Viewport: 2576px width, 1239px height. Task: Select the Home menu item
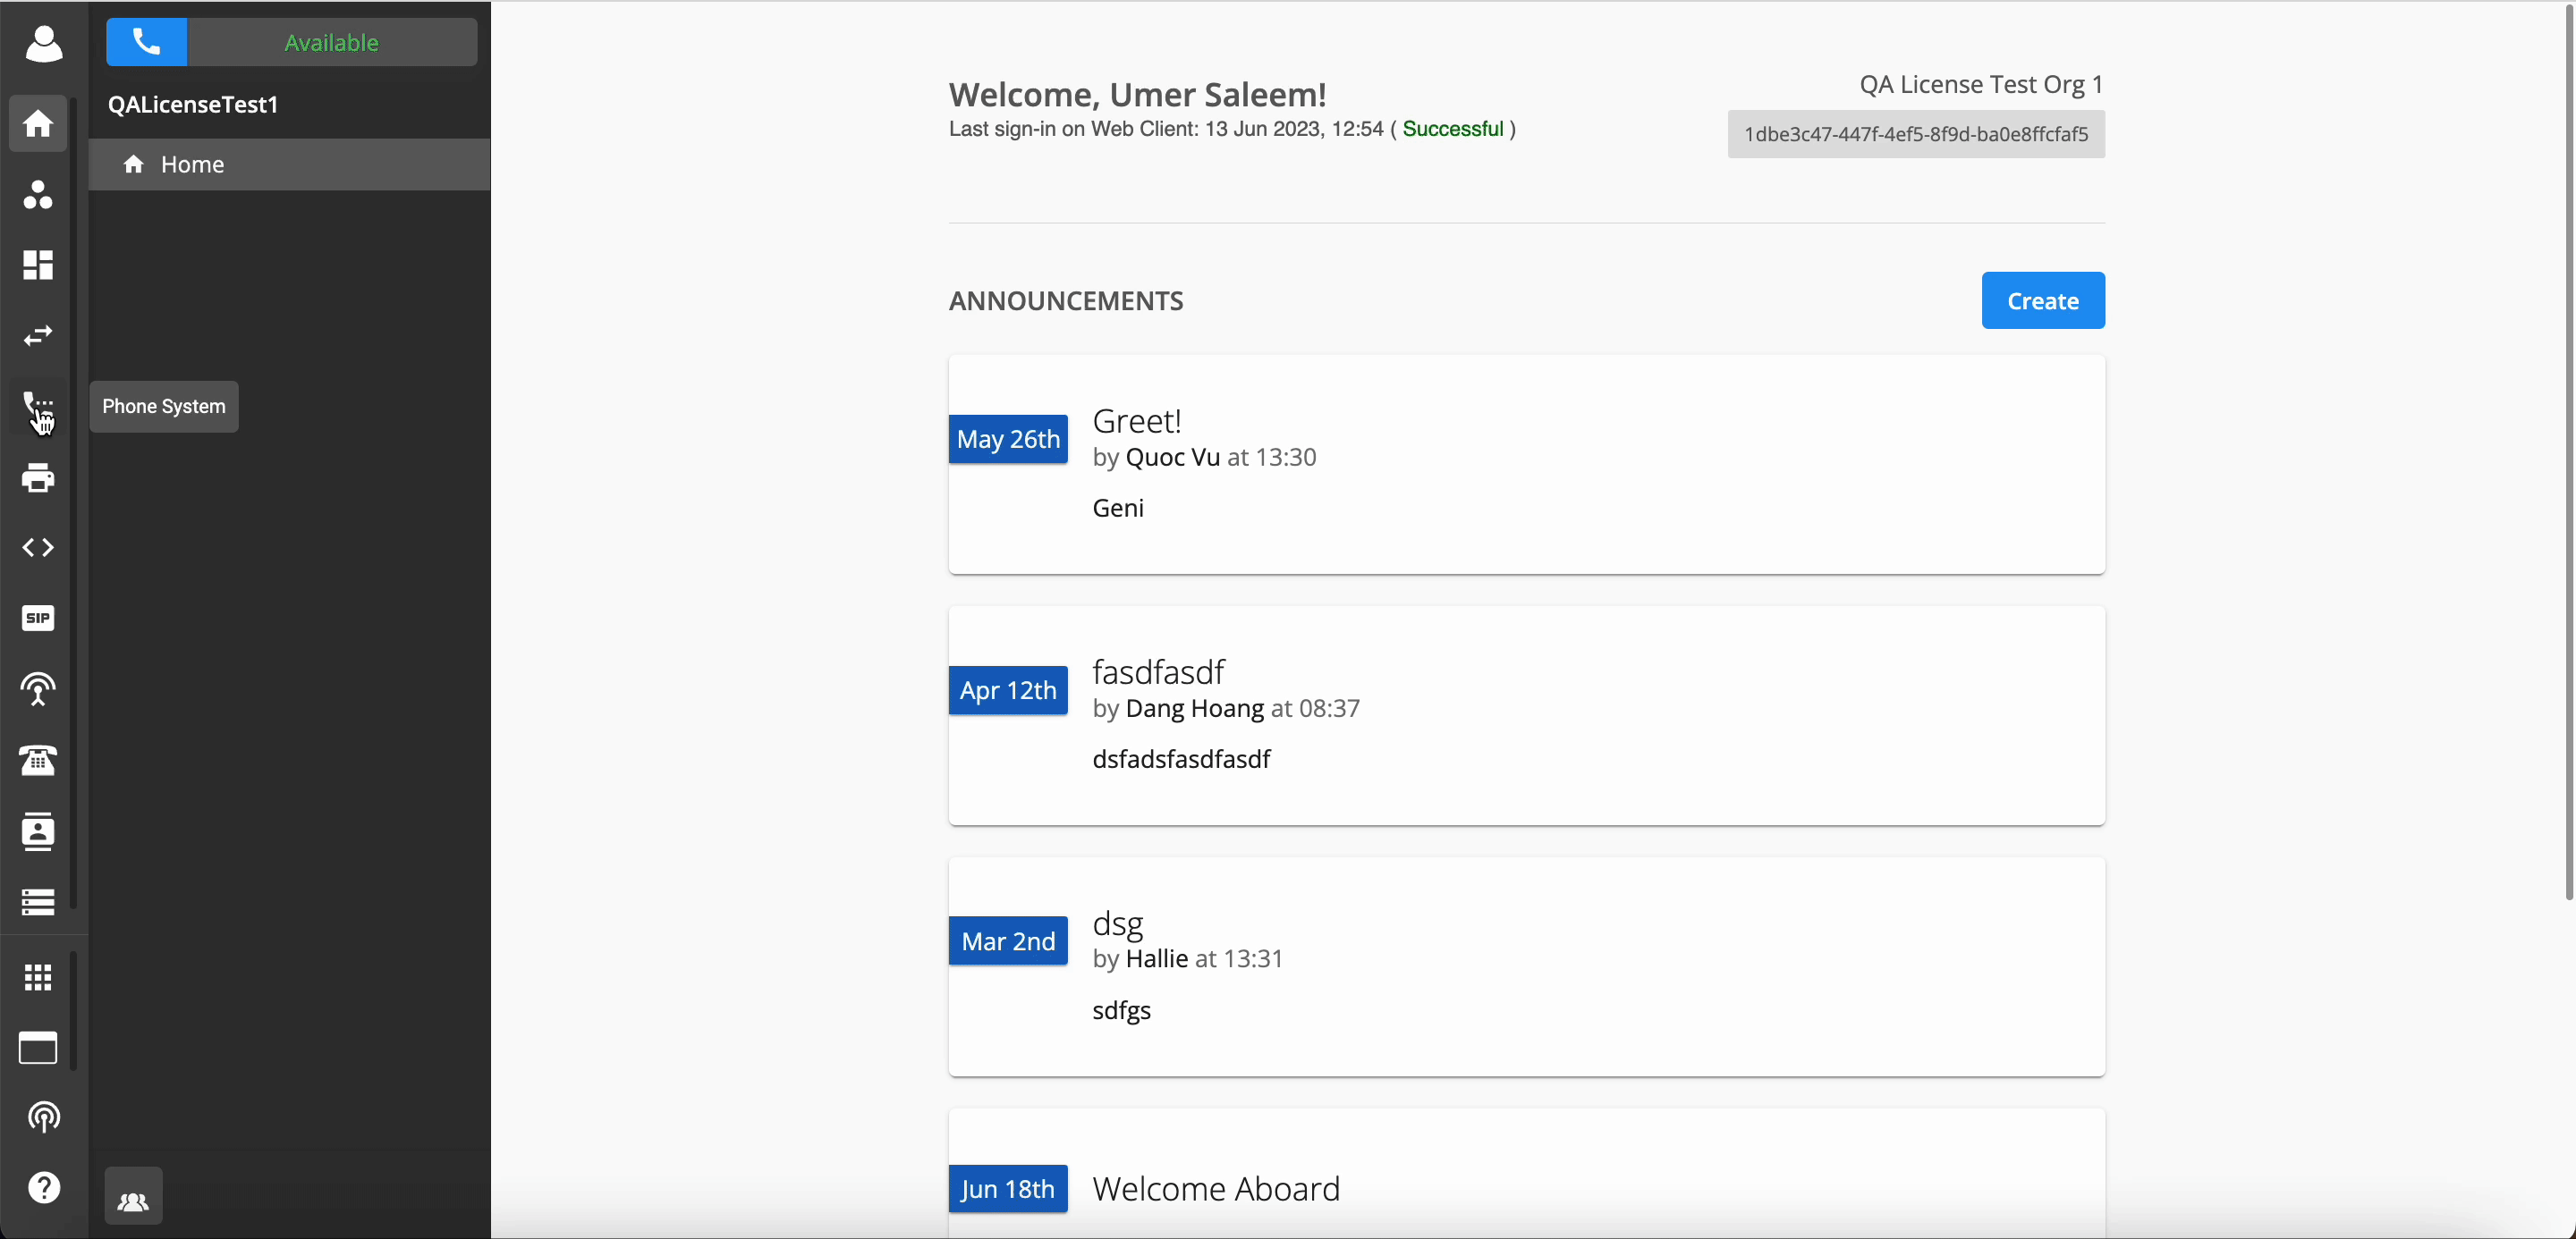click(289, 164)
